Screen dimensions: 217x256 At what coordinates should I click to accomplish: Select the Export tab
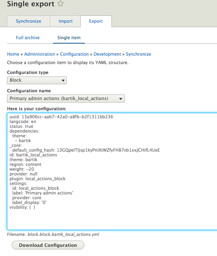tap(96, 21)
